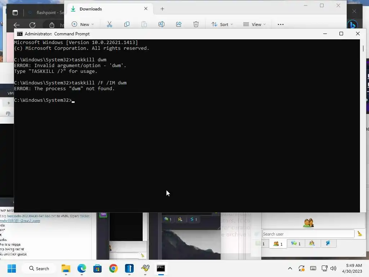
Task: Show hidden tray icons chevron
Action: click(x=290, y=268)
